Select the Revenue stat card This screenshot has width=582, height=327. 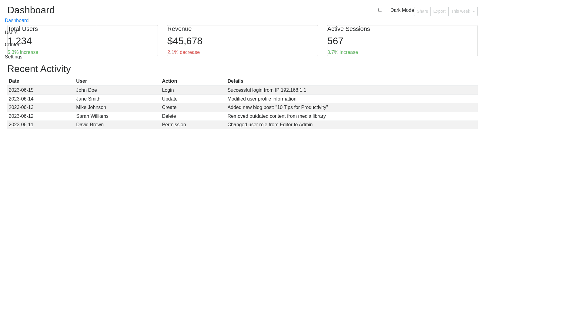tap(242, 41)
